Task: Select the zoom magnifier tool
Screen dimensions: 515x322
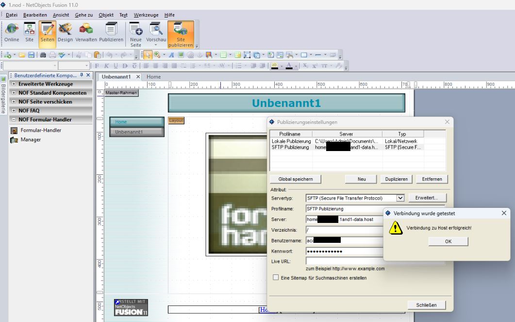Action: coord(157,55)
